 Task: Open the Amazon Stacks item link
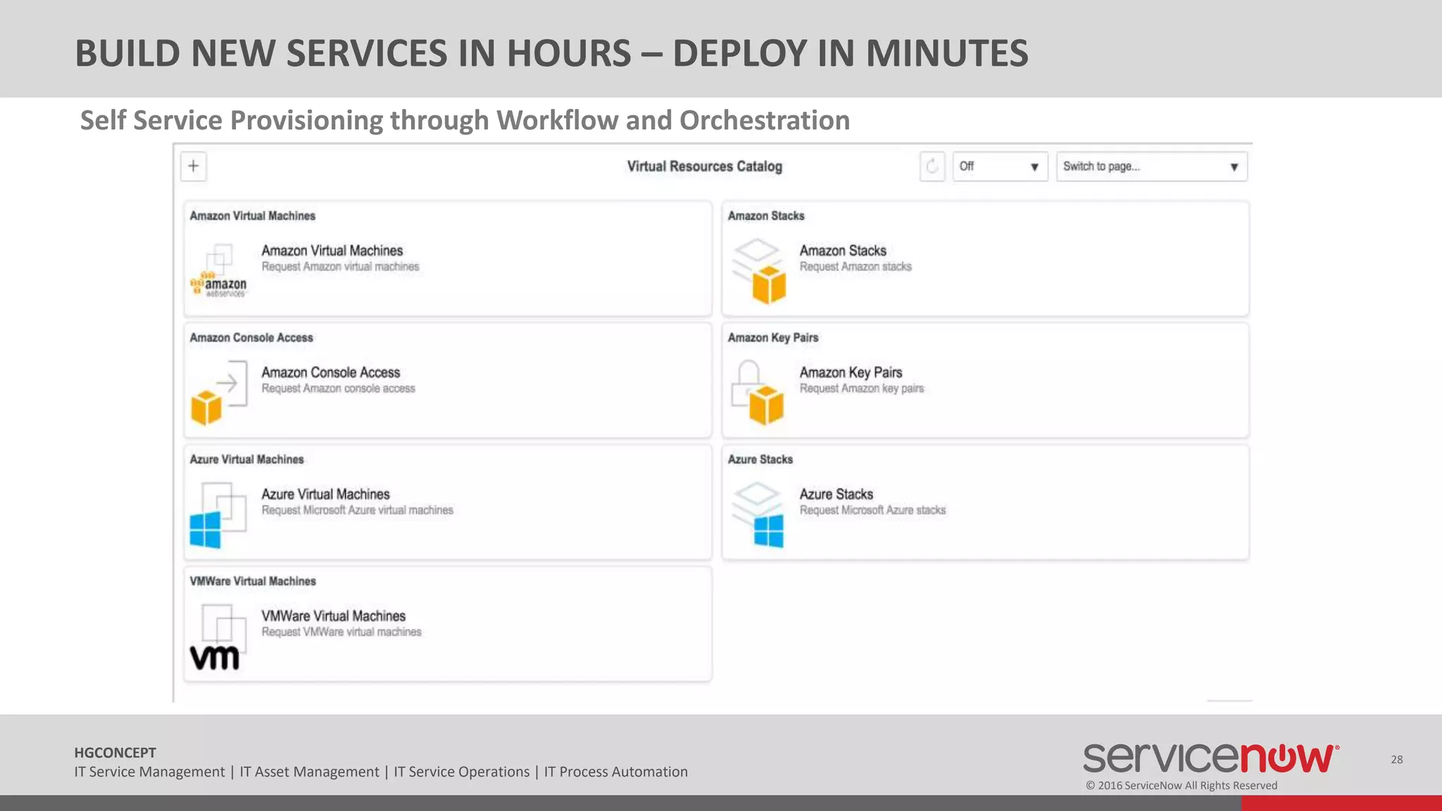843,251
